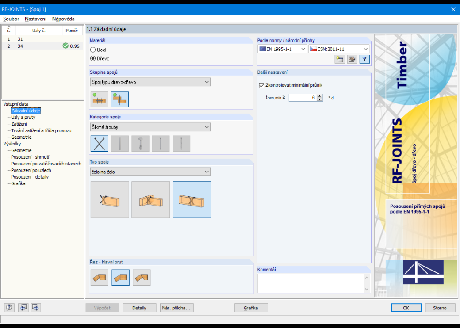Image resolution: width=460 pixels, height=328 pixels.
Task: Select Posouzení - detaily in the tree
Action: pos(30,177)
